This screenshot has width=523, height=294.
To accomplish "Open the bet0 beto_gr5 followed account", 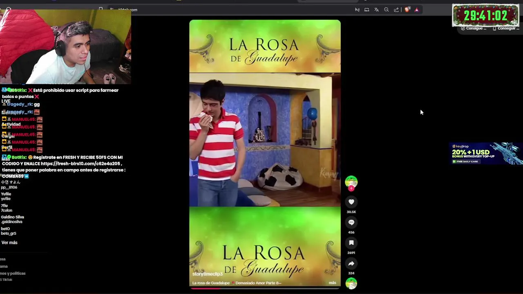I will (9, 231).
